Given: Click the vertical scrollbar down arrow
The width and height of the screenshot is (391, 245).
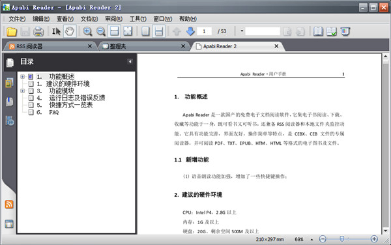Looking at the screenshot, I should [x=386, y=231].
